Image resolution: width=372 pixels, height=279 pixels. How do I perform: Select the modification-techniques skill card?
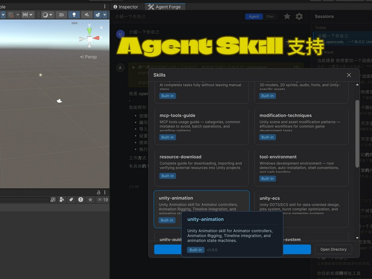coord(301,126)
